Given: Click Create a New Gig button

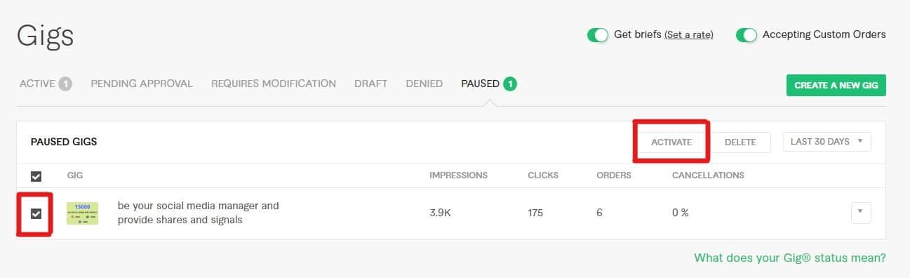Looking at the screenshot, I should click(x=836, y=85).
